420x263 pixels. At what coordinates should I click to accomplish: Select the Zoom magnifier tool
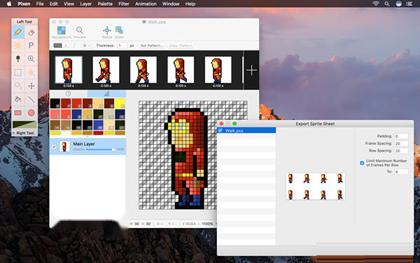[31, 59]
